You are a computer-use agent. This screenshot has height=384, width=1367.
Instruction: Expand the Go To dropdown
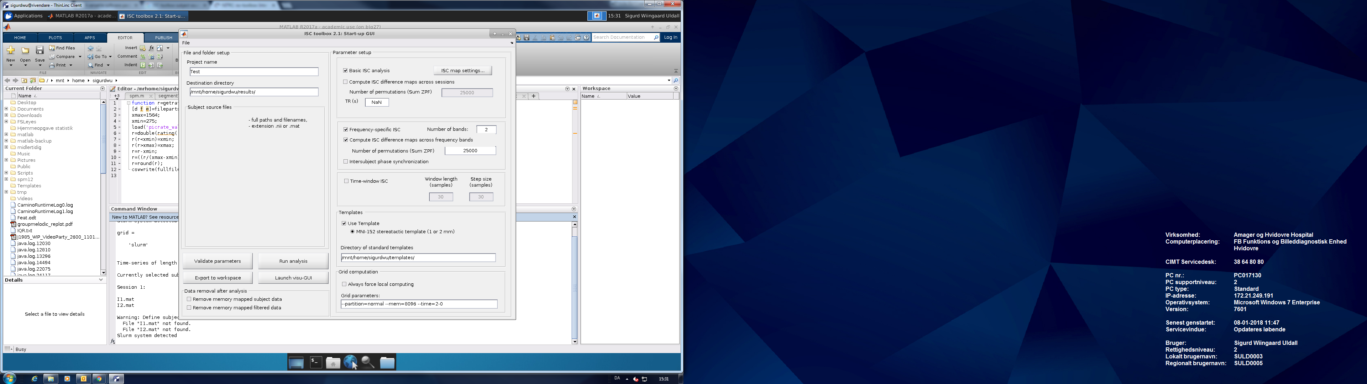click(x=110, y=57)
